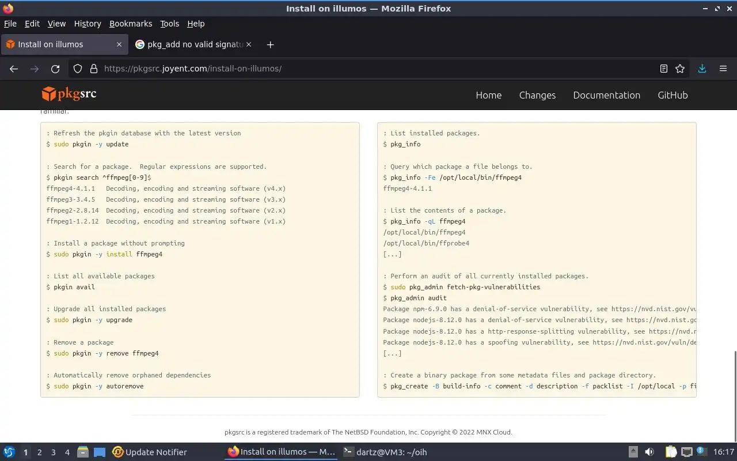This screenshot has width=737, height=461.
Task: Click the 'Package npm-6.9.0' vulnerability line
Action: 540,309
